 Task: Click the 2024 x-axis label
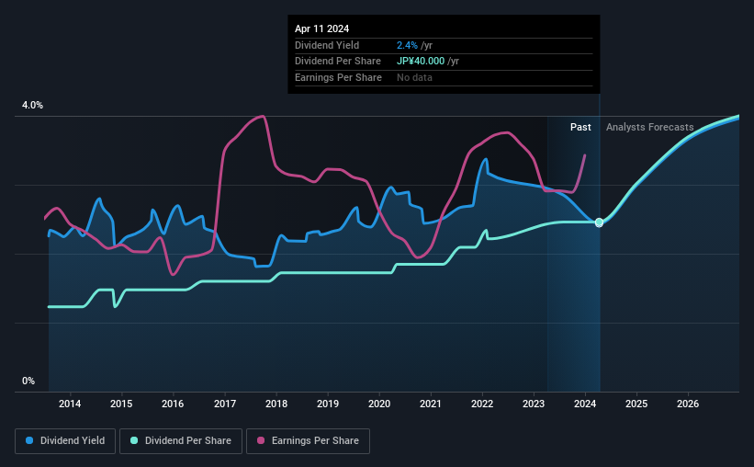585,404
